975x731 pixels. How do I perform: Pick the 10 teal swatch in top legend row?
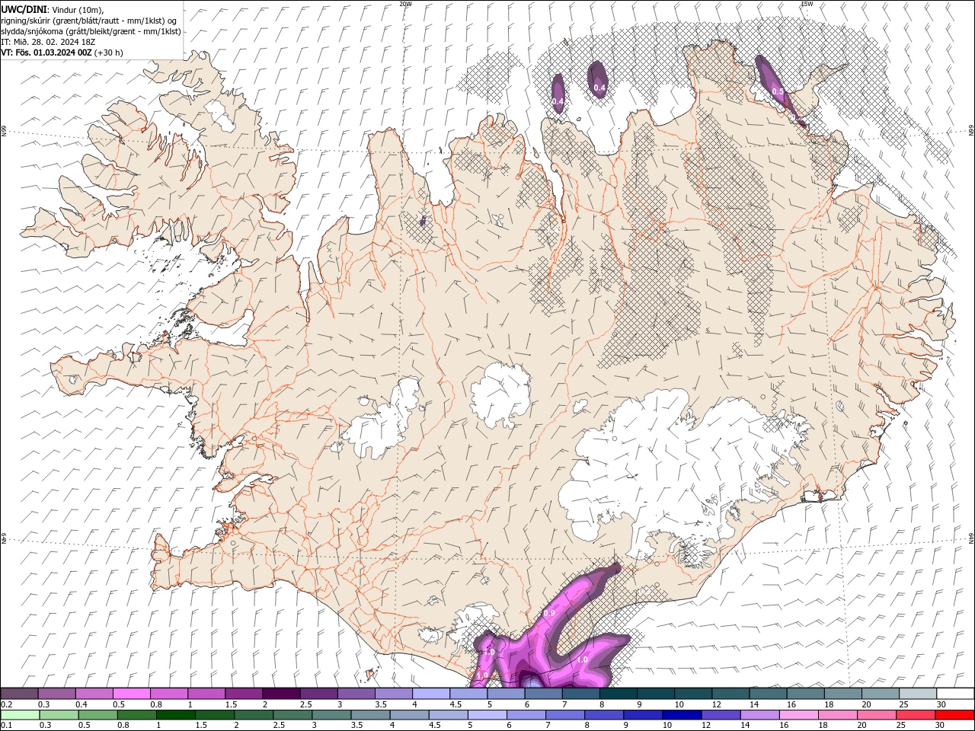692,694
